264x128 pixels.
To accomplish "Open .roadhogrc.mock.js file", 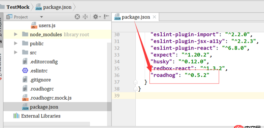I will point(50,98).
